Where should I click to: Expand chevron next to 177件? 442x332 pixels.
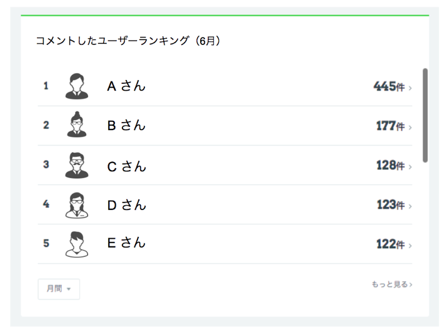[410, 128]
